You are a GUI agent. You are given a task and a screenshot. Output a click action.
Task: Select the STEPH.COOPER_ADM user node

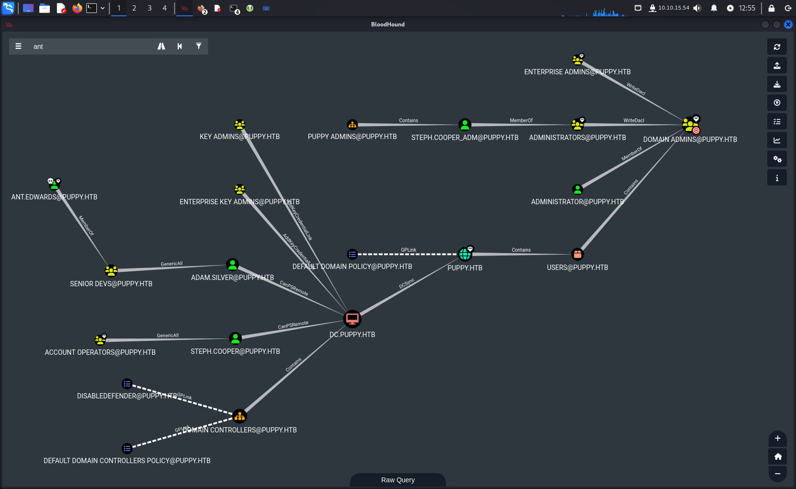(x=465, y=125)
